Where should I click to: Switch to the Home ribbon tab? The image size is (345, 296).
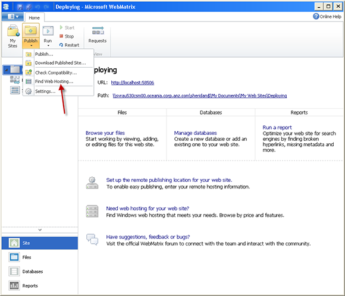pos(34,18)
